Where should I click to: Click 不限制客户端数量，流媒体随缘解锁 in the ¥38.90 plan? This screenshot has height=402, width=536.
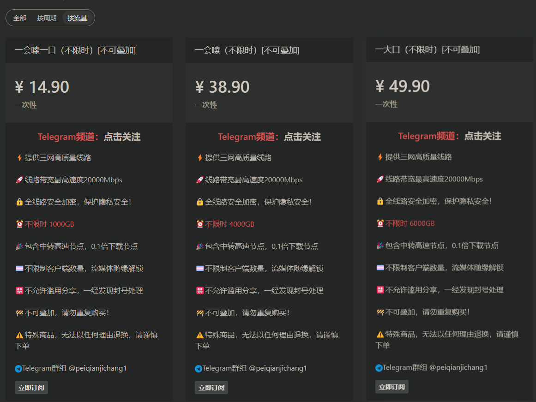click(x=264, y=269)
